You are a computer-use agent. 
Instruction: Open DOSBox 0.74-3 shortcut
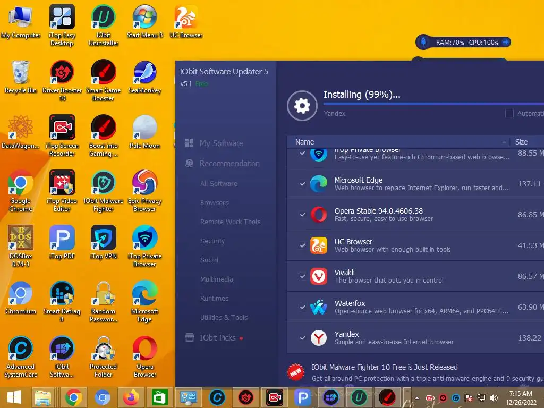21,246
